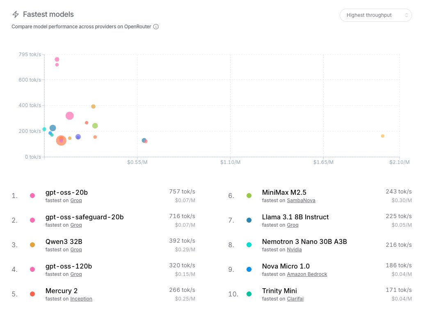Click the 216 tok/s value
Image resolution: width=448 pixels, height=312 pixels.
[x=399, y=245]
